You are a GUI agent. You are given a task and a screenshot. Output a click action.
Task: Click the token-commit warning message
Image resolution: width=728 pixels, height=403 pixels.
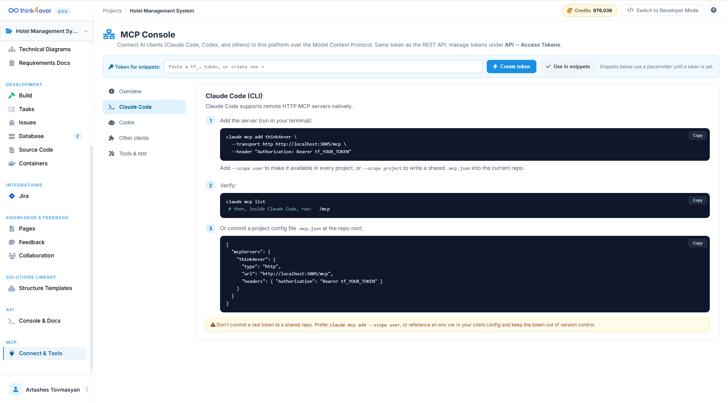458,325
